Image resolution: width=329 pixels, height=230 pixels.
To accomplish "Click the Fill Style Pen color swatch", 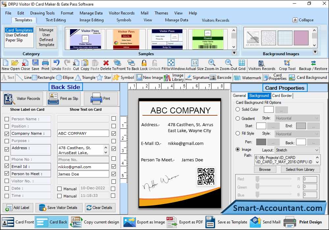I will tap(261, 142).
